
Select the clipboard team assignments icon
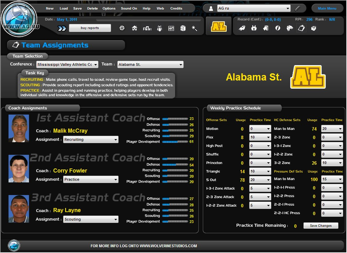point(301,28)
